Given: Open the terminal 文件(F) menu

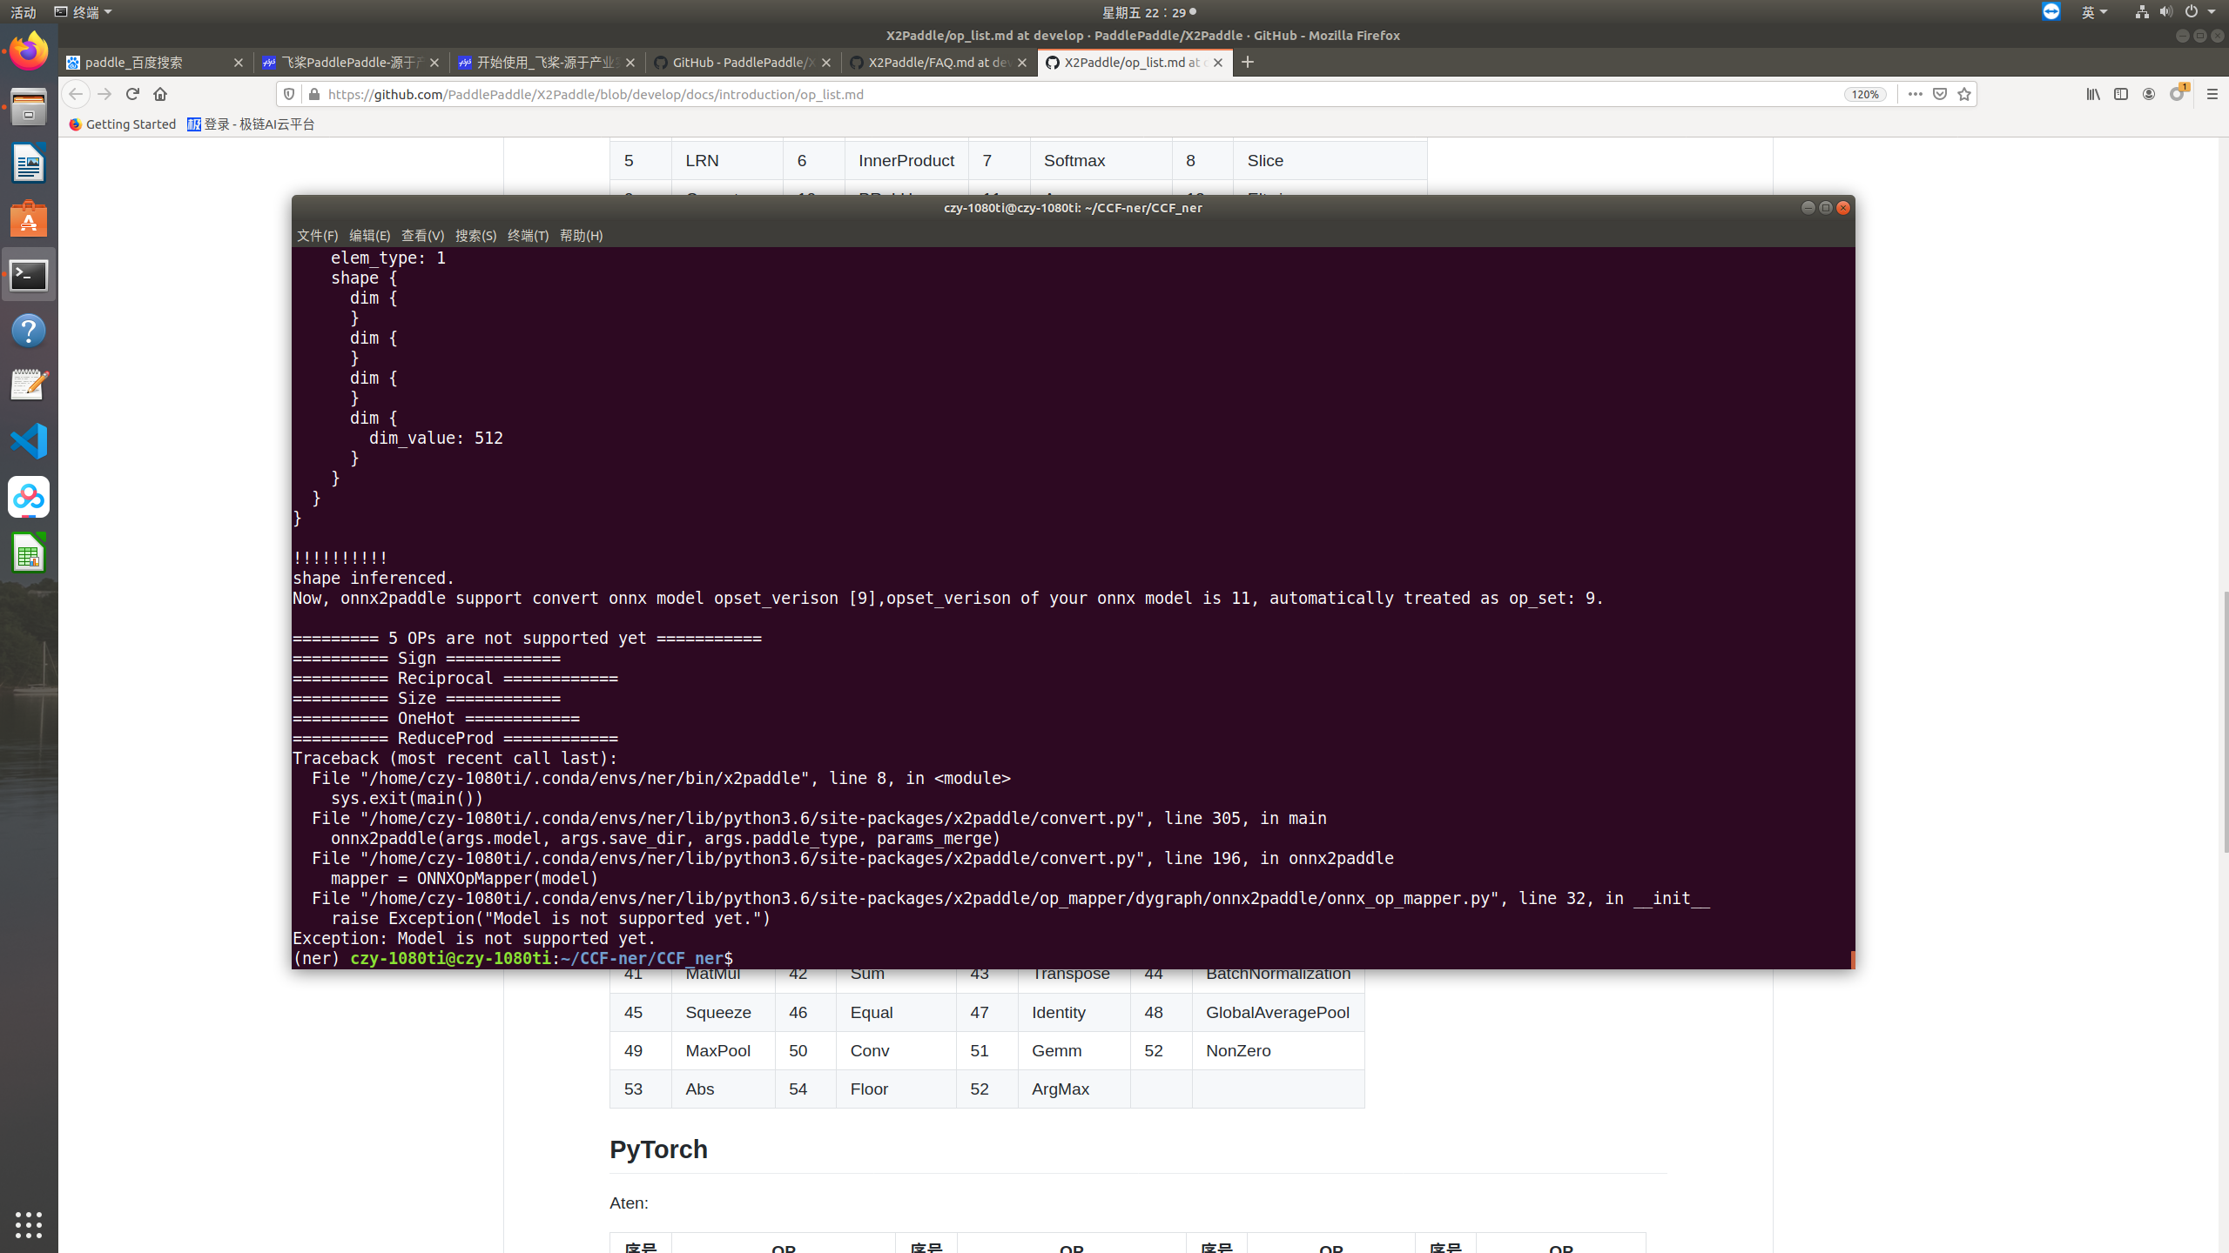Looking at the screenshot, I should (x=317, y=236).
